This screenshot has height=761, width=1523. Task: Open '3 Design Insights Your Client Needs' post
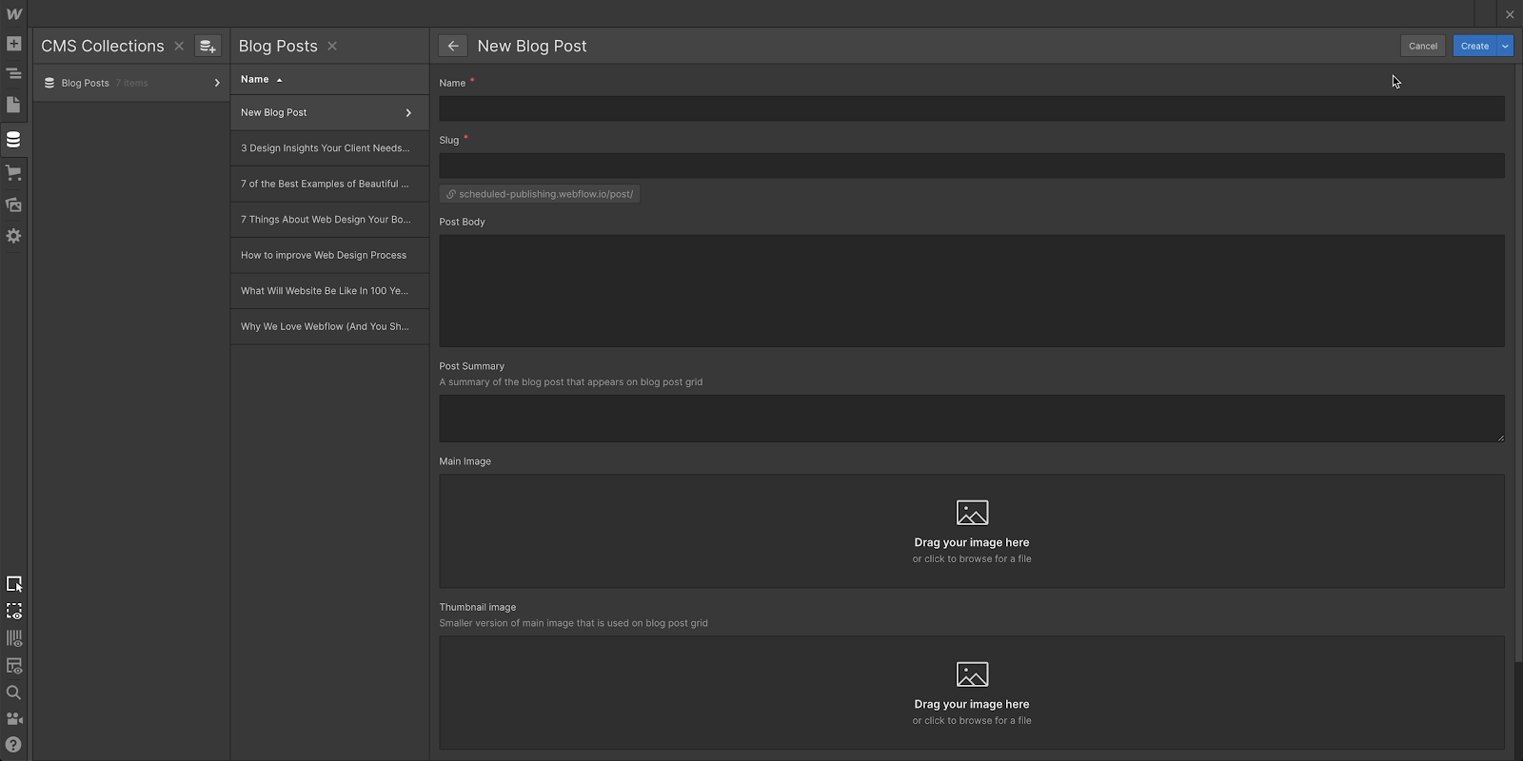pyautogui.click(x=329, y=148)
